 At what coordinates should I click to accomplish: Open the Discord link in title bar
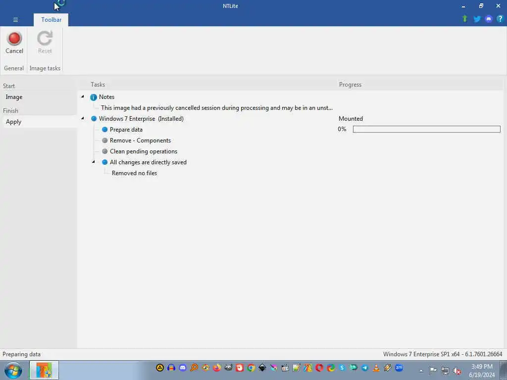[x=489, y=19]
